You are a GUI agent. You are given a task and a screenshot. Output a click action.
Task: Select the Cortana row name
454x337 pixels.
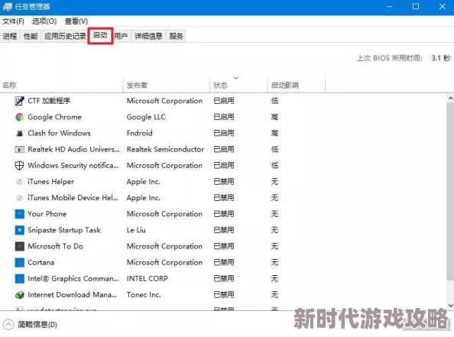41,263
